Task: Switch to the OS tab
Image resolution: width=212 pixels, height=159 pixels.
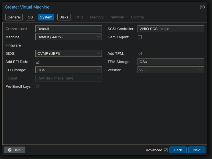Action: 30,17
